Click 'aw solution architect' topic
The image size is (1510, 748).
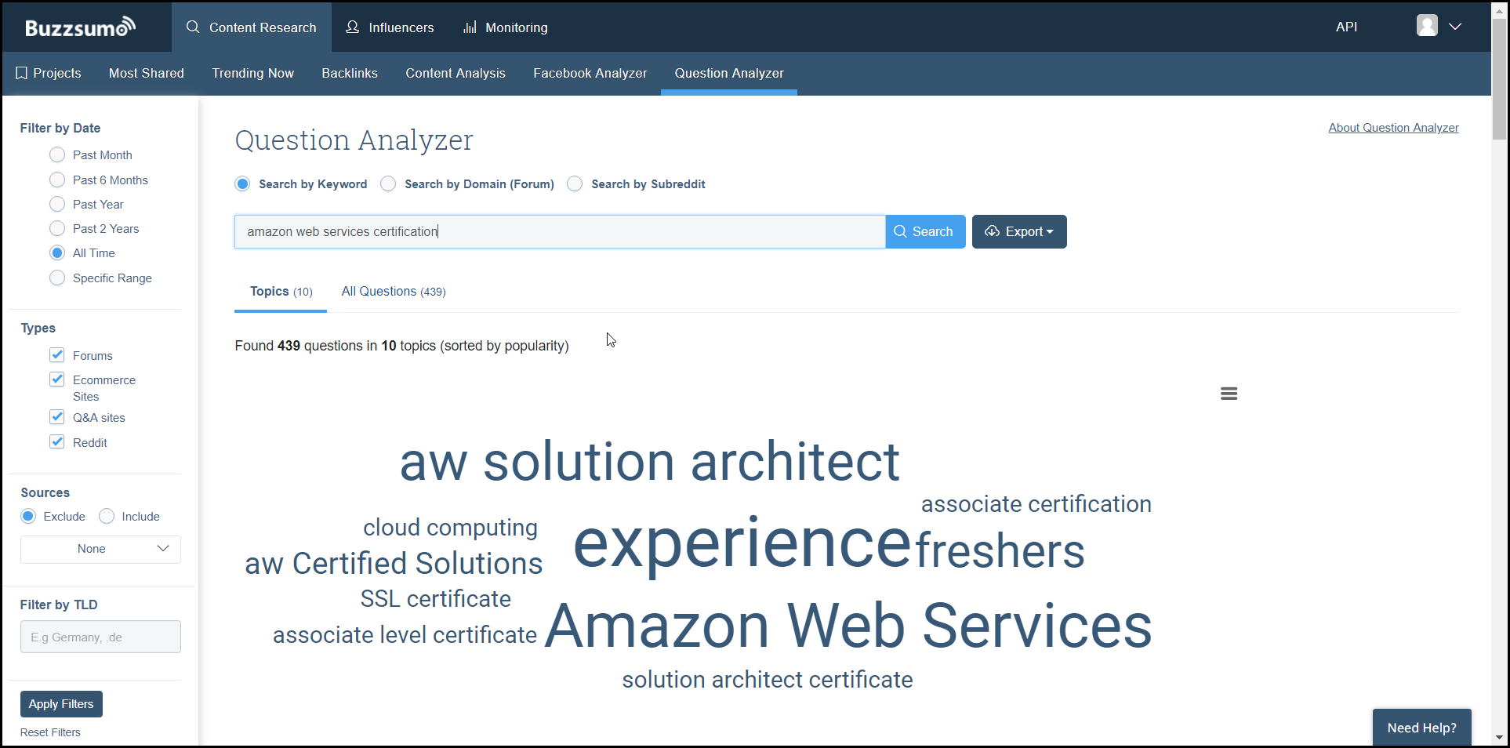tap(650, 462)
